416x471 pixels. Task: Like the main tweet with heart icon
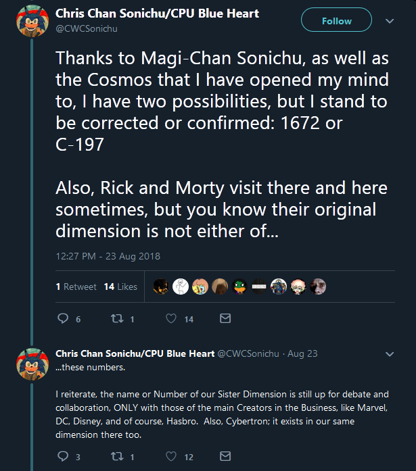tap(171, 318)
